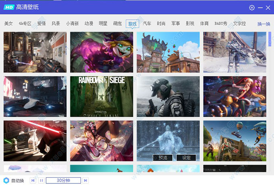Image resolution: width=274 pixels, height=185 pixels.
Task: Select the 时尚 tab
Action: click(x=161, y=24)
